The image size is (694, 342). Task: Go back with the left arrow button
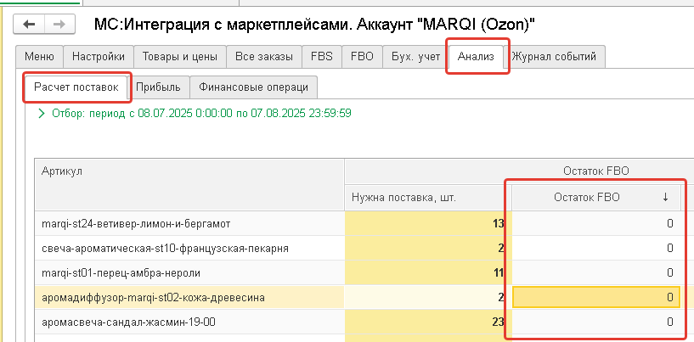[x=29, y=24]
